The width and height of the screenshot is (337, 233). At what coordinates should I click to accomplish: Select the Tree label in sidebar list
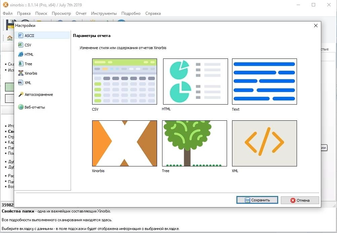pos(28,64)
